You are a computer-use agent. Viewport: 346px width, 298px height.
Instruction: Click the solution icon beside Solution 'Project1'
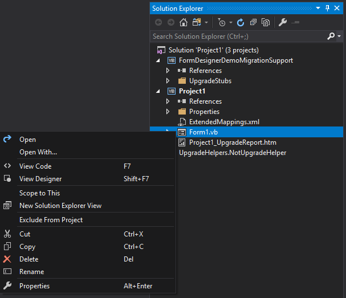[161, 50]
